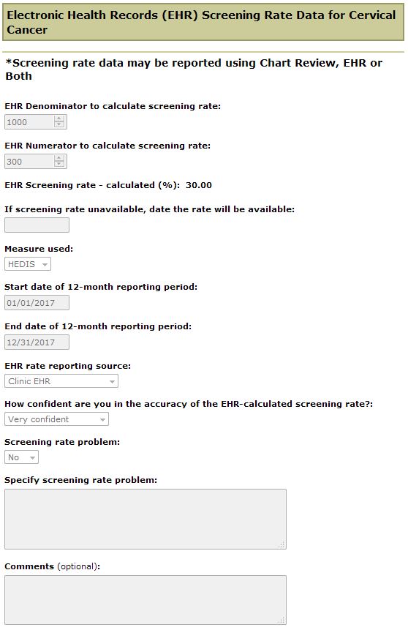Click the EHR Denominator field showing 1000

pos(36,122)
